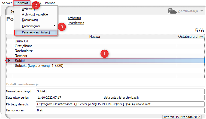Select the Rachmistrz row
206x119 pixels.
point(105,51)
